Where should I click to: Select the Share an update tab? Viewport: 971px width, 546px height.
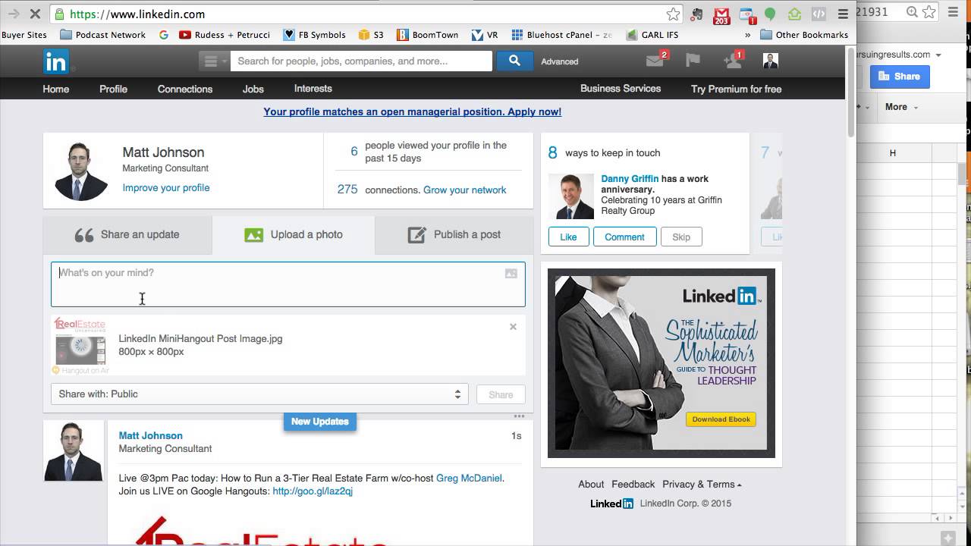click(127, 235)
